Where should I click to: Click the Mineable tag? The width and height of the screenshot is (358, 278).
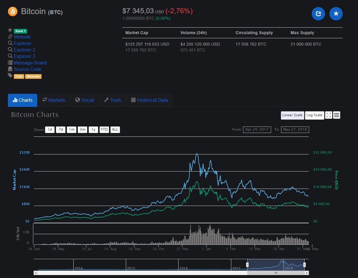[x=33, y=76]
